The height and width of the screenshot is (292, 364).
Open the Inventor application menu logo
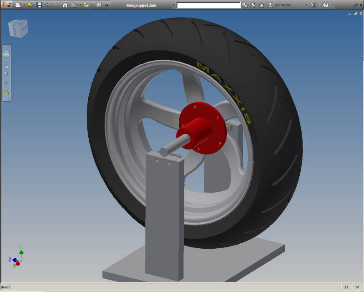tap(6, 4)
